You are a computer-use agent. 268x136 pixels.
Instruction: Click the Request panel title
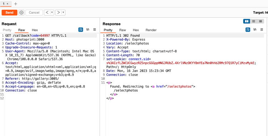[9, 24]
